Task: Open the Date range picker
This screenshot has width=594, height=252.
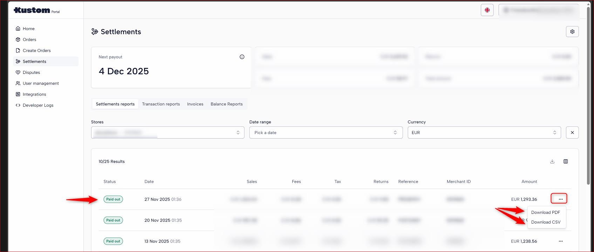Action: 326,133
